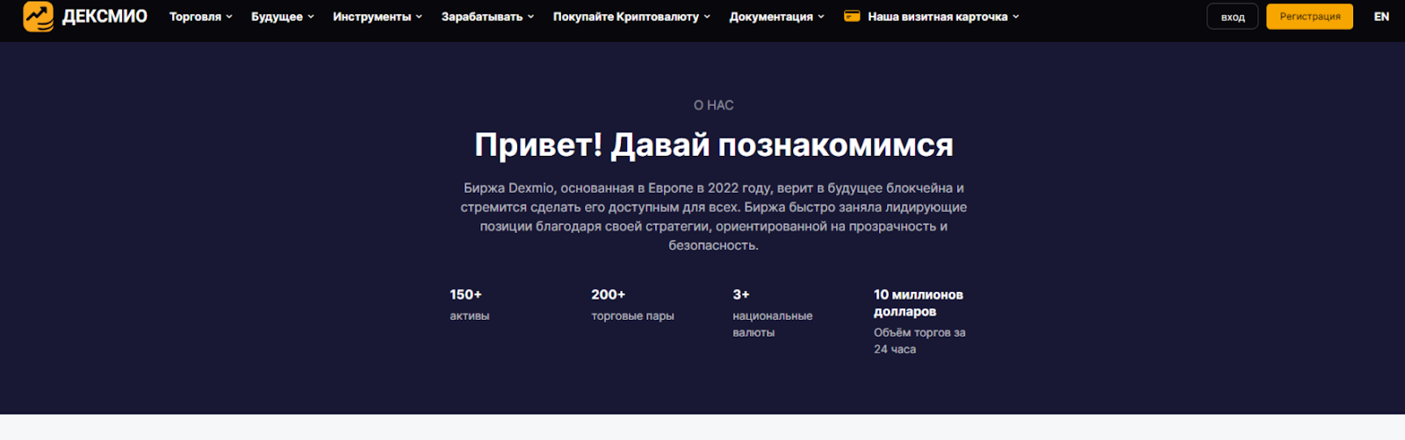Switch language with the EN selector
Viewport: 1405px width, 440px height.
(x=1381, y=17)
